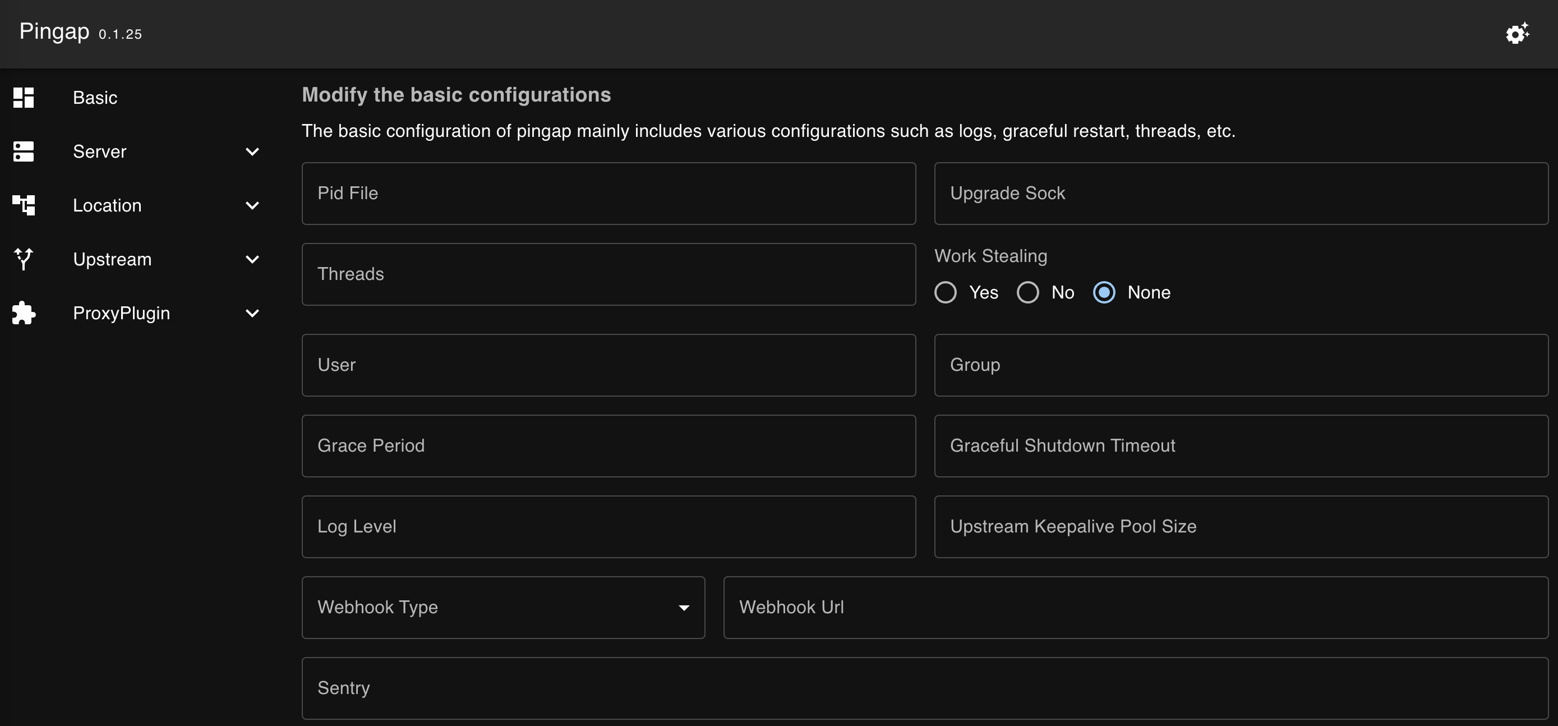
Task: Click the Upstream fork icon
Action: tap(24, 259)
